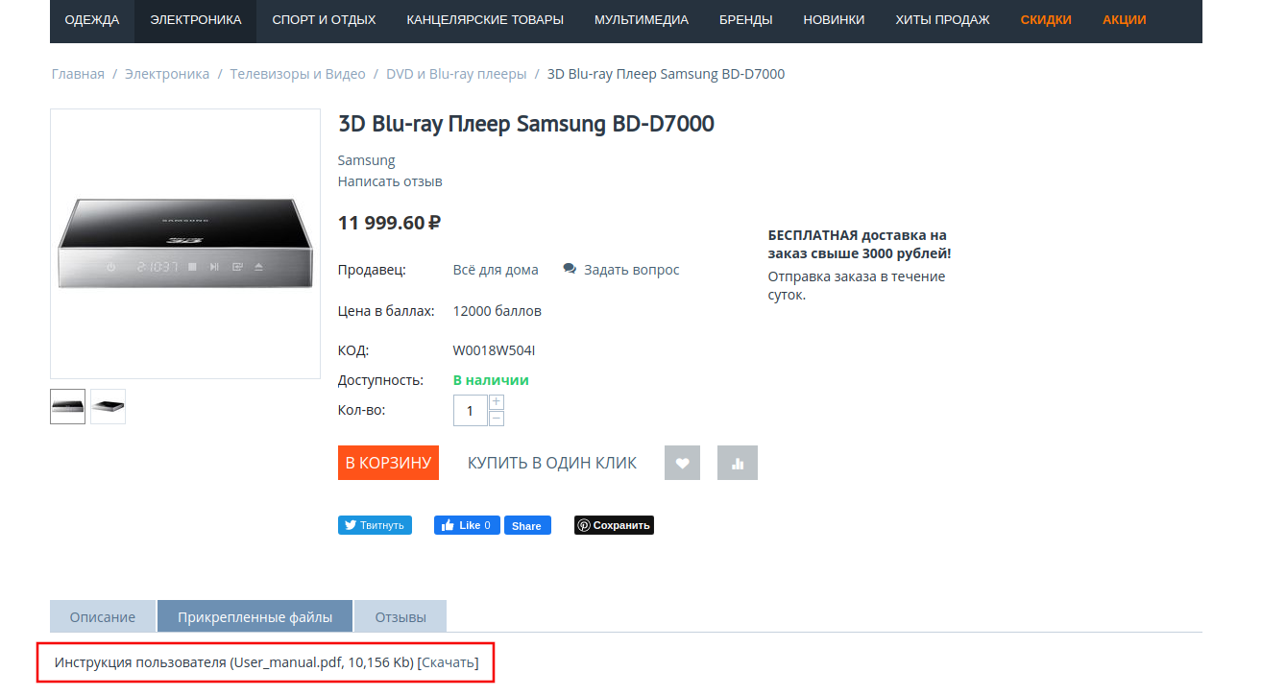Click the Facebook Share button
The height and width of the screenshot is (696, 1262).
tap(526, 525)
